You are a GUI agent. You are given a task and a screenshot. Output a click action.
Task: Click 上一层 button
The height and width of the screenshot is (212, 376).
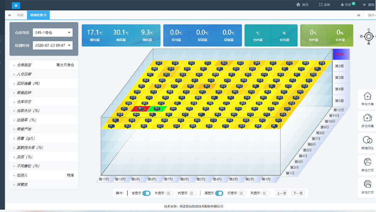pyautogui.click(x=282, y=193)
